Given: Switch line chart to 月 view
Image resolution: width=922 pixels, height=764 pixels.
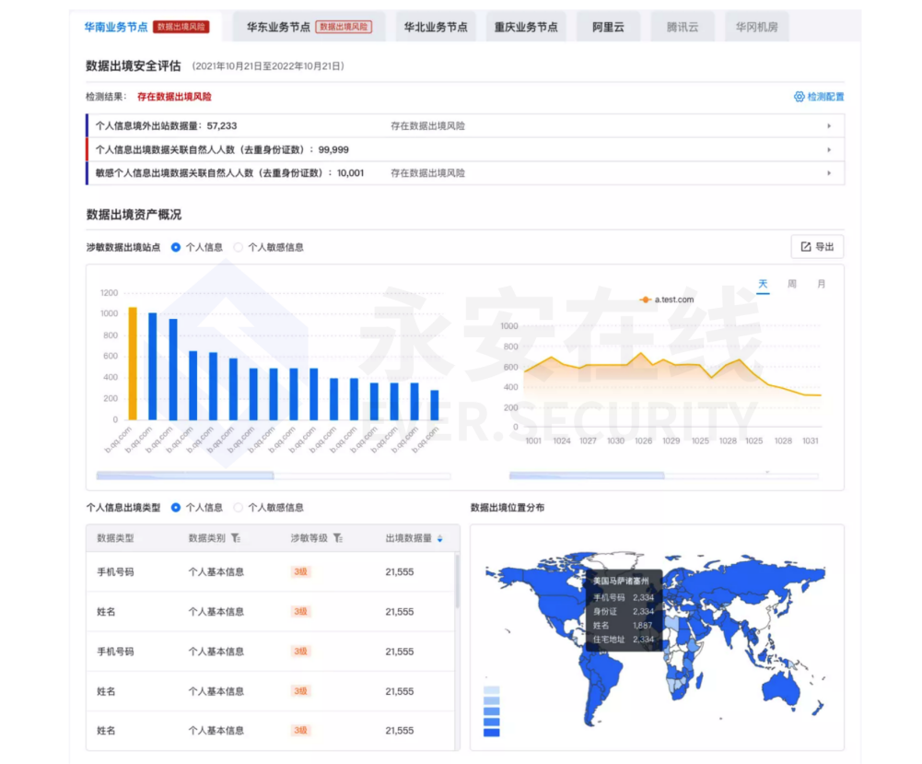Looking at the screenshot, I should click(x=822, y=284).
